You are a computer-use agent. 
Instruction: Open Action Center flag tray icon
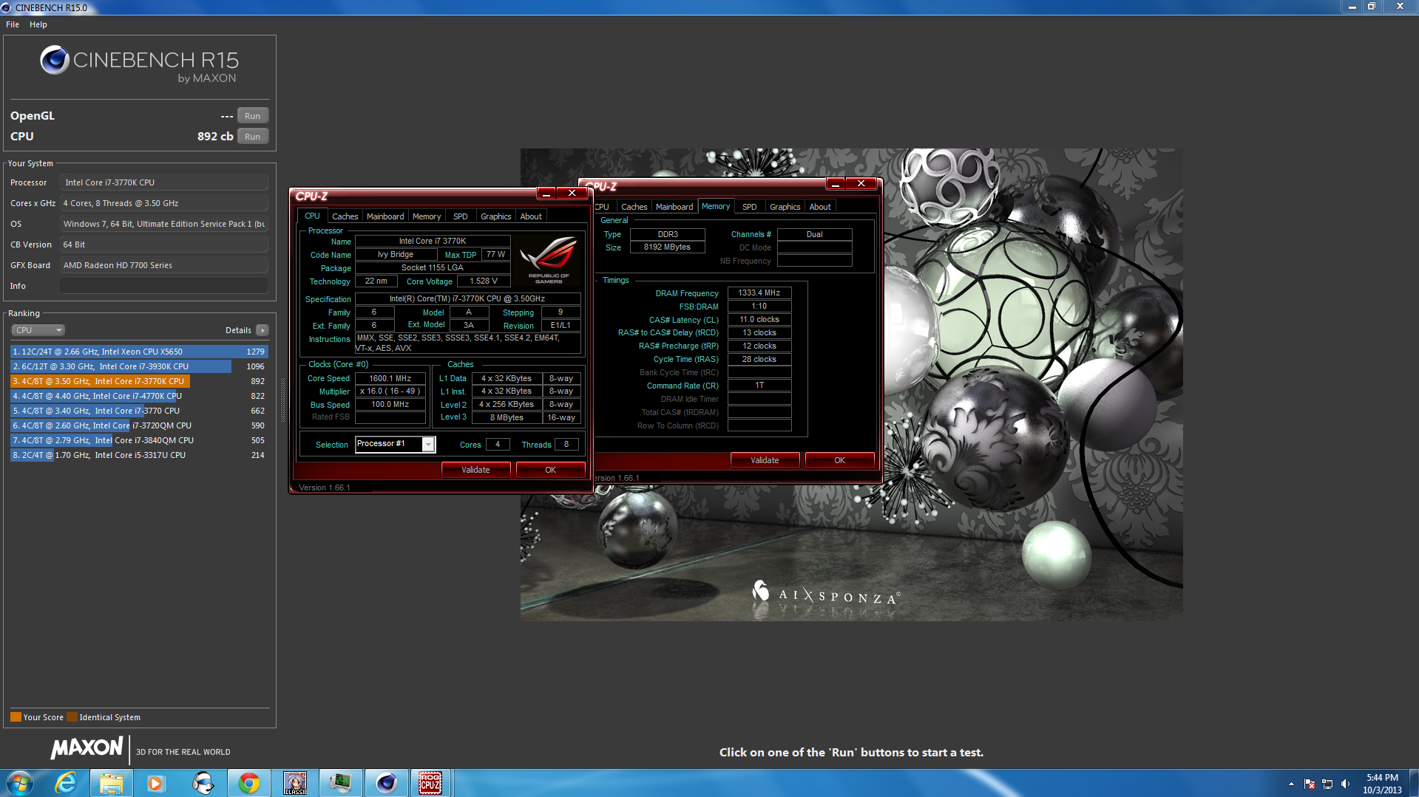coord(1310,784)
